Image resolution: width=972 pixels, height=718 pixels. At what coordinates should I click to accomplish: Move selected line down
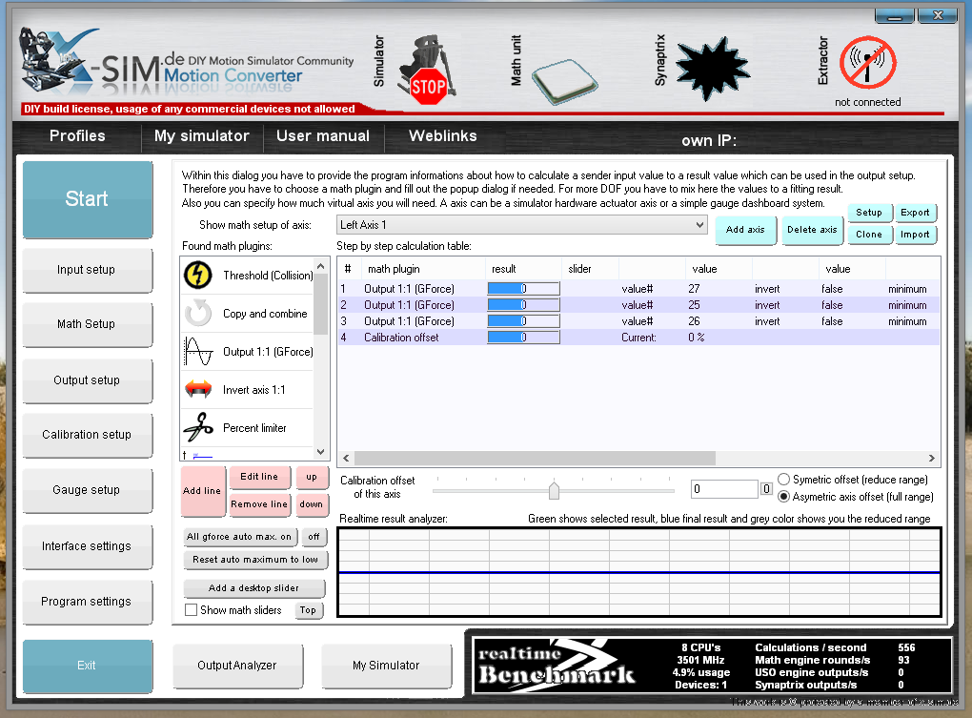point(312,504)
